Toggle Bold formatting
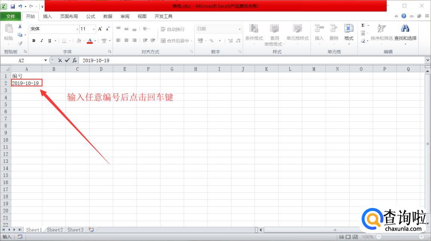The height and width of the screenshot is (241, 431). (34, 41)
